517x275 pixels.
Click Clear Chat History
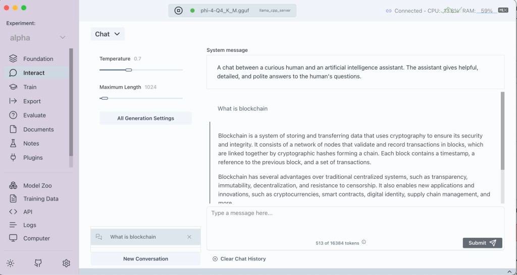point(239,259)
